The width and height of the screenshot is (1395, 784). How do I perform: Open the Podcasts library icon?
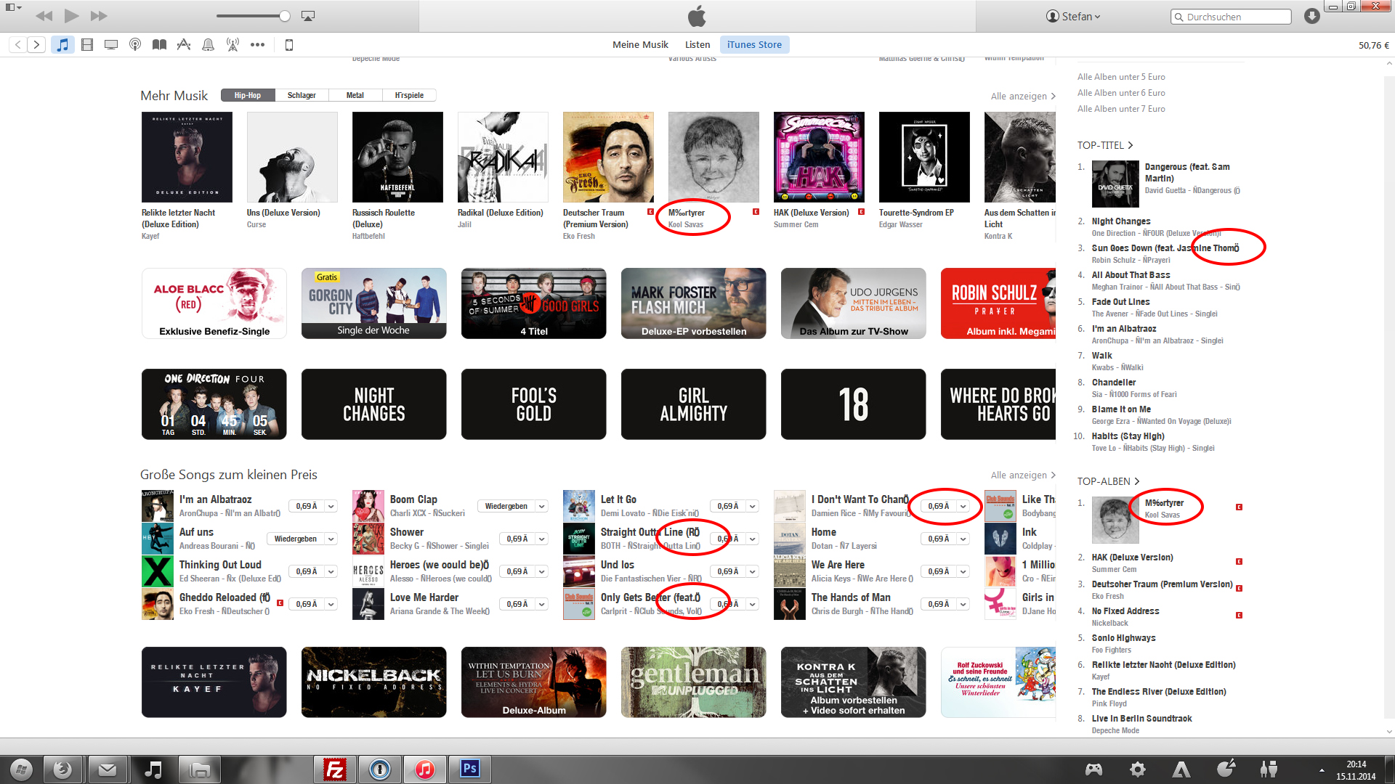pos(135,45)
